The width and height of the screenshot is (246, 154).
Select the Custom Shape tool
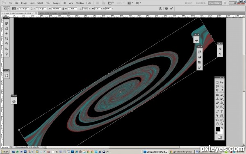coord(222,115)
